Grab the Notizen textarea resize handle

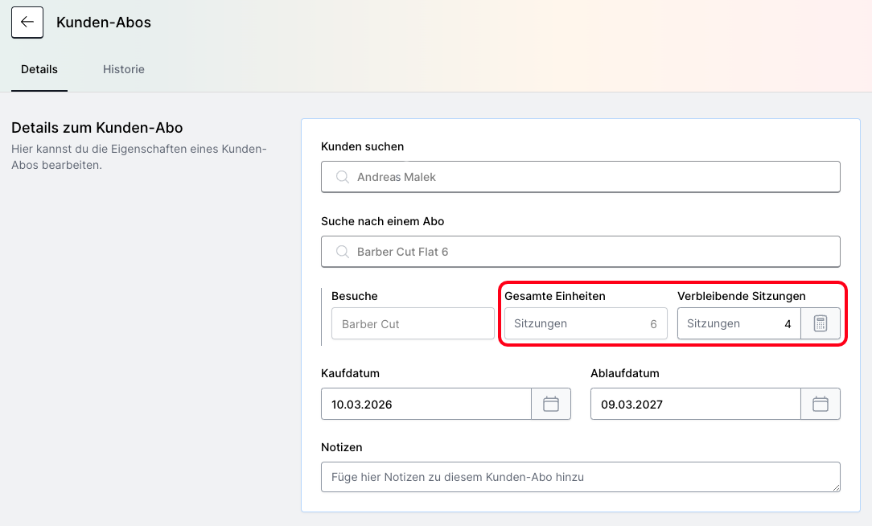836,487
